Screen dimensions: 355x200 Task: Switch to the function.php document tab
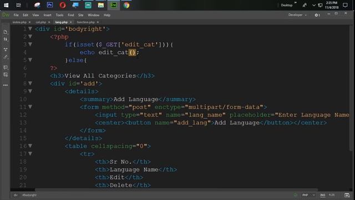(x=86, y=22)
